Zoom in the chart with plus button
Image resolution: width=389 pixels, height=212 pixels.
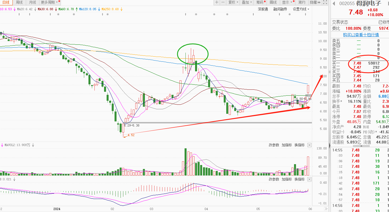pos(217,2)
